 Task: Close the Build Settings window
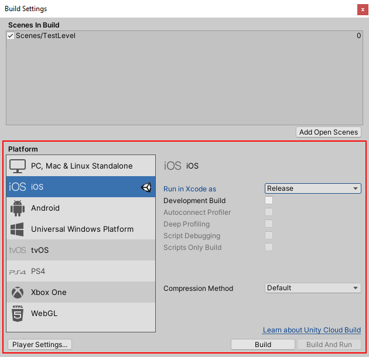[363, 9]
